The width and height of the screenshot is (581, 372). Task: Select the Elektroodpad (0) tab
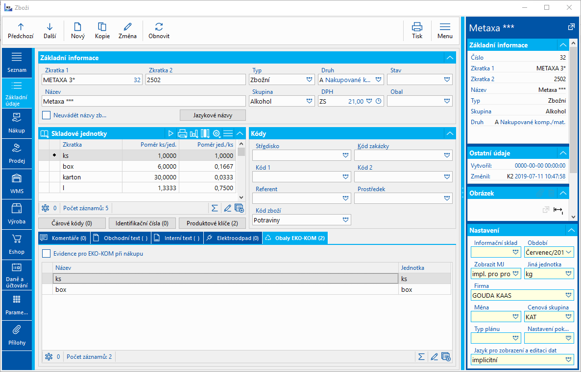(232, 238)
